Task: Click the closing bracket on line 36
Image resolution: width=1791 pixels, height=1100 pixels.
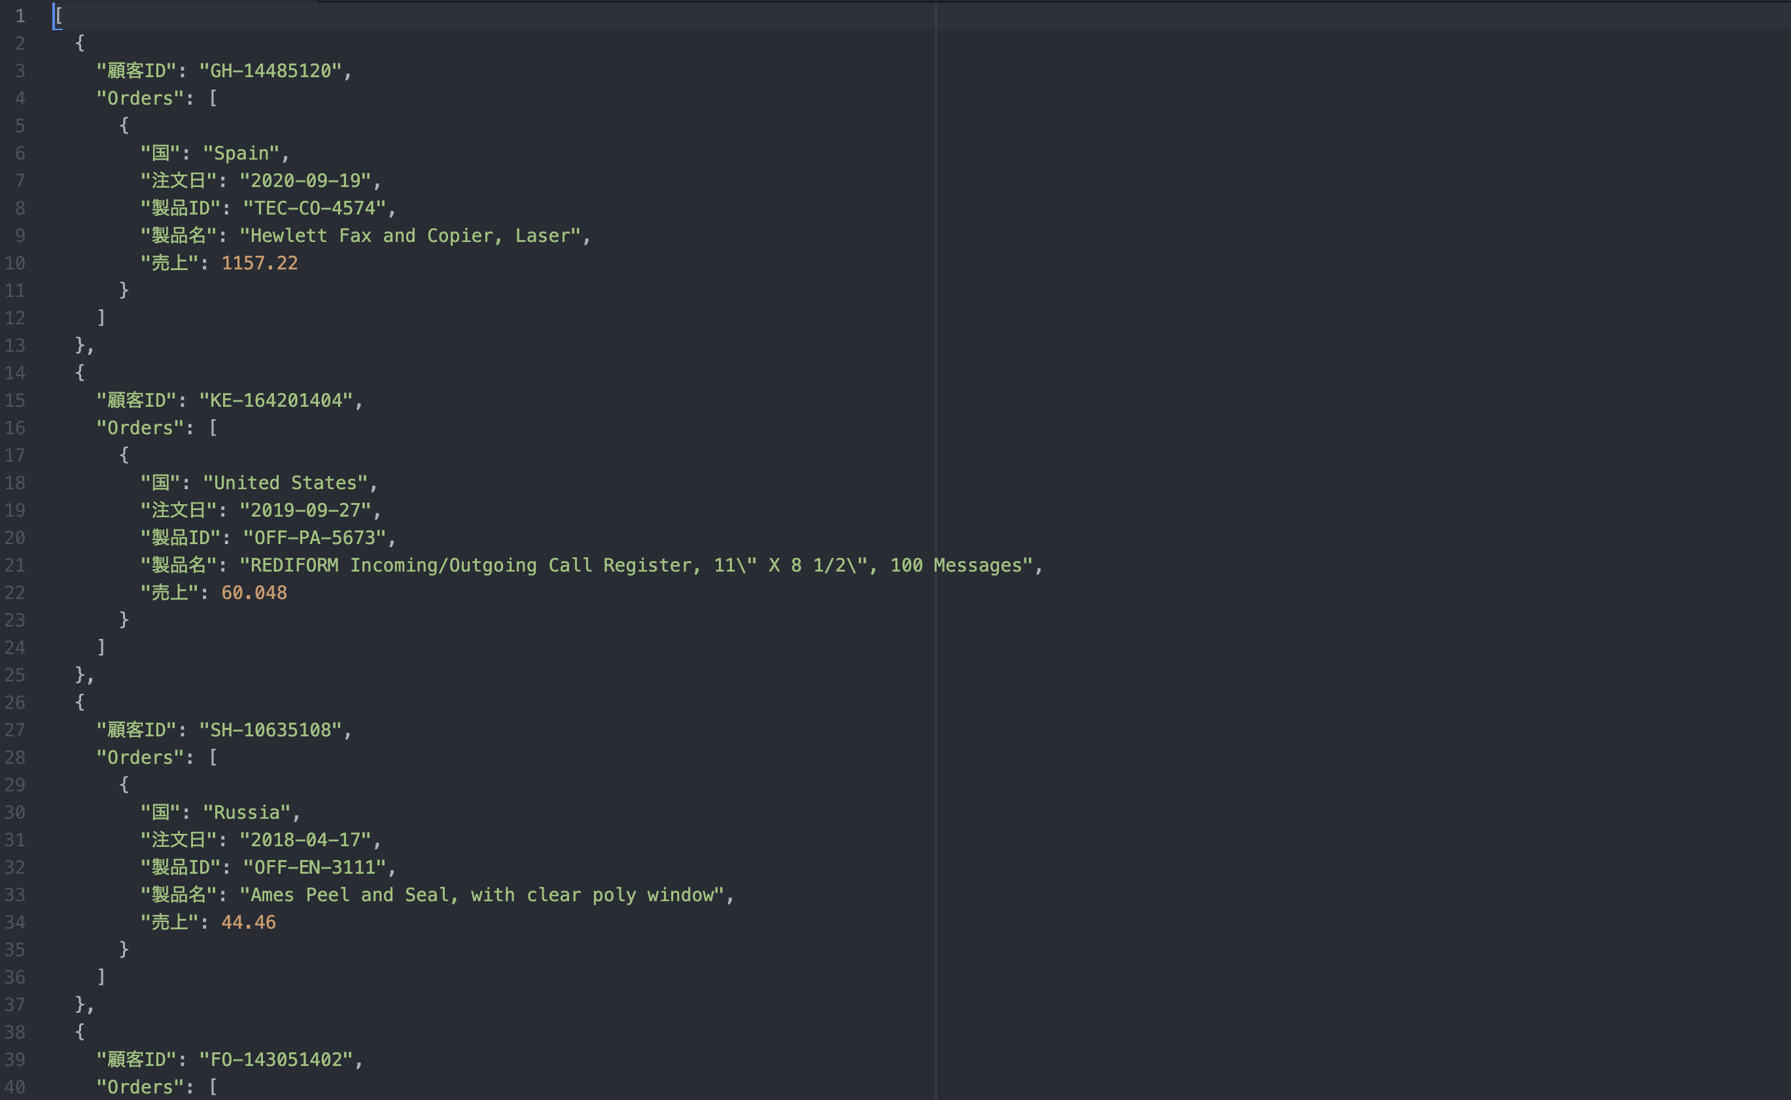Action: pyautogui.click(x=101, y=977)
